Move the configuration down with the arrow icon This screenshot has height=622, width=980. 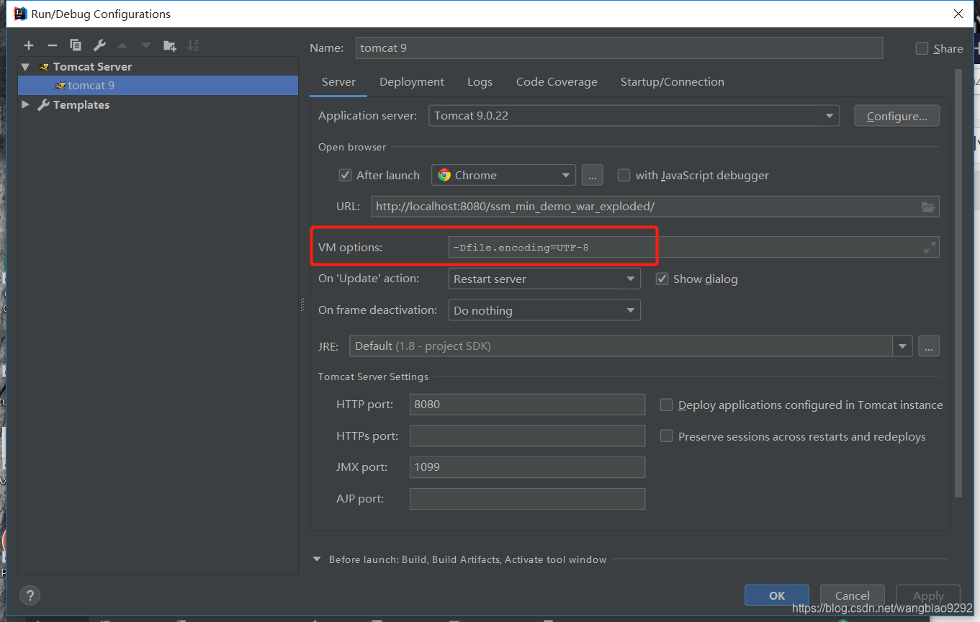pyautogui.click(x=146, y=45)
